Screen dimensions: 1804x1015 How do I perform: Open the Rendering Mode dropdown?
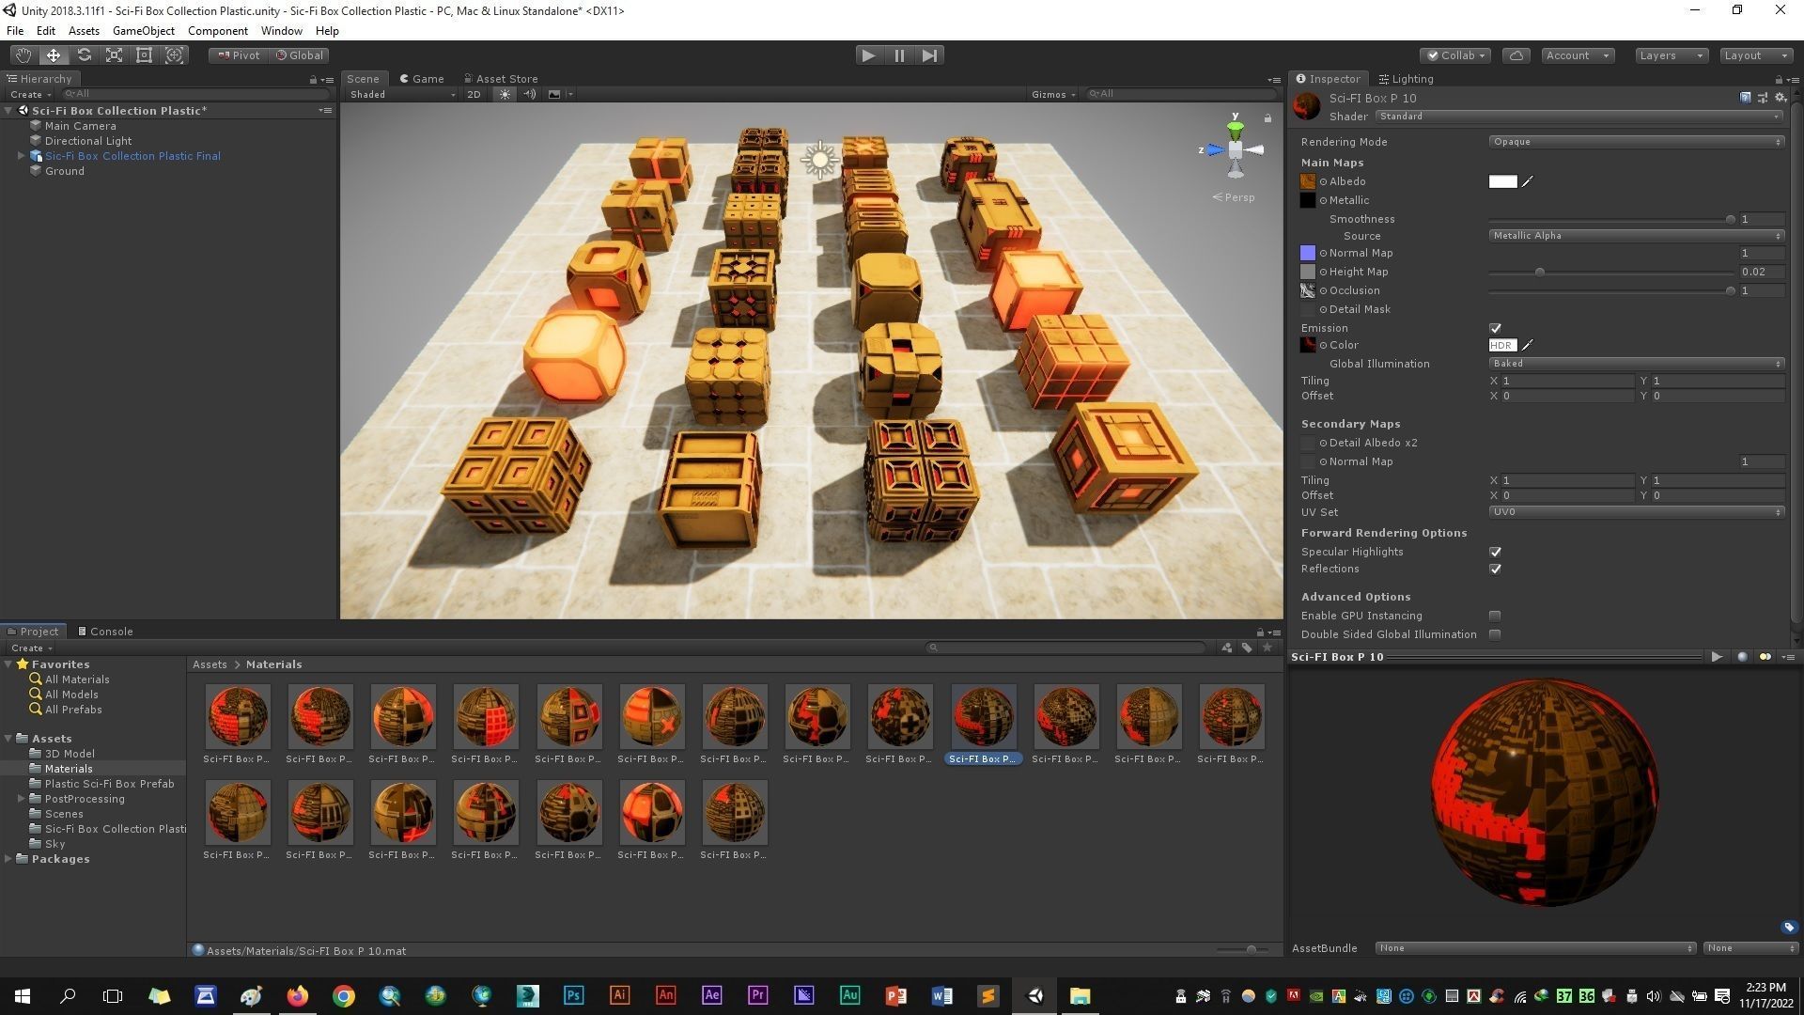tap(1635, 142)
